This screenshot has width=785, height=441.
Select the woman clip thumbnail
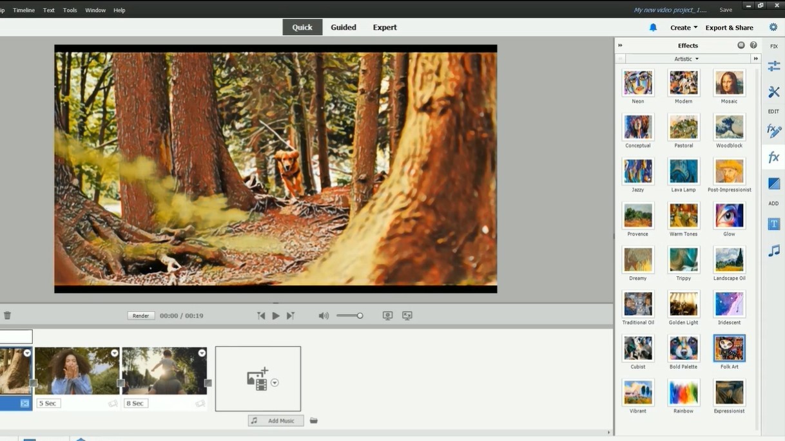coord(77,371)
